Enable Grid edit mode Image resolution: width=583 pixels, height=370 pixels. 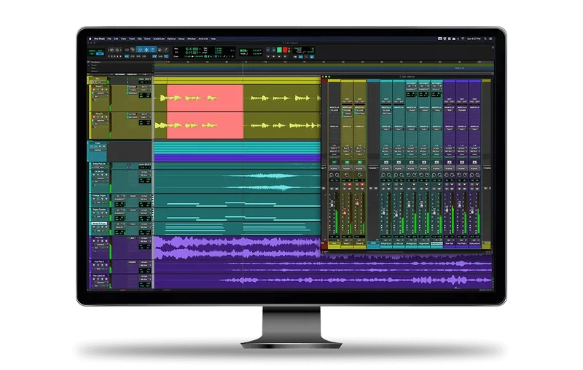pos(100,54)
